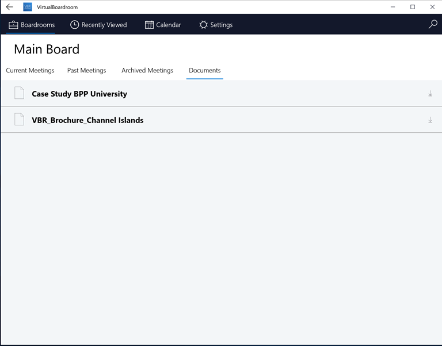Open VBR_Brochure_Channel Islands document
442x346 pixels.
pyautogui.click(x=221, y=120)
